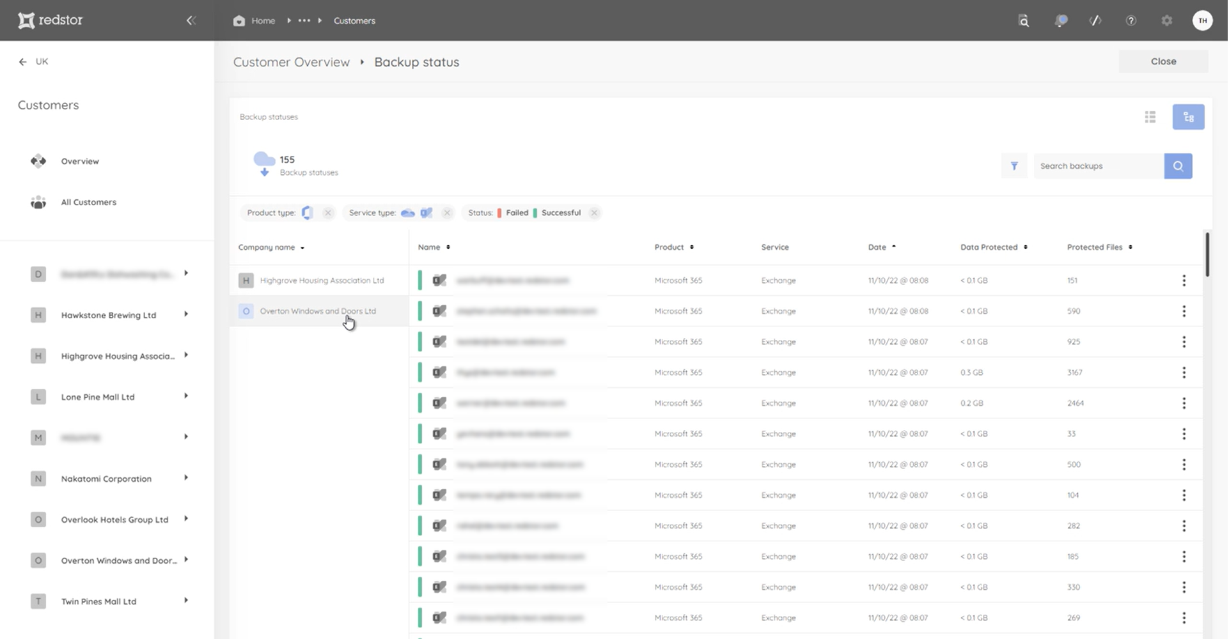
Task: Click Exchange icon in 151 files row
Action: [x=439, y=281]
